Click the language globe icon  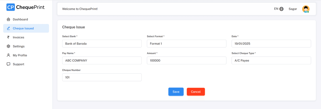click(x=281, y=9)
